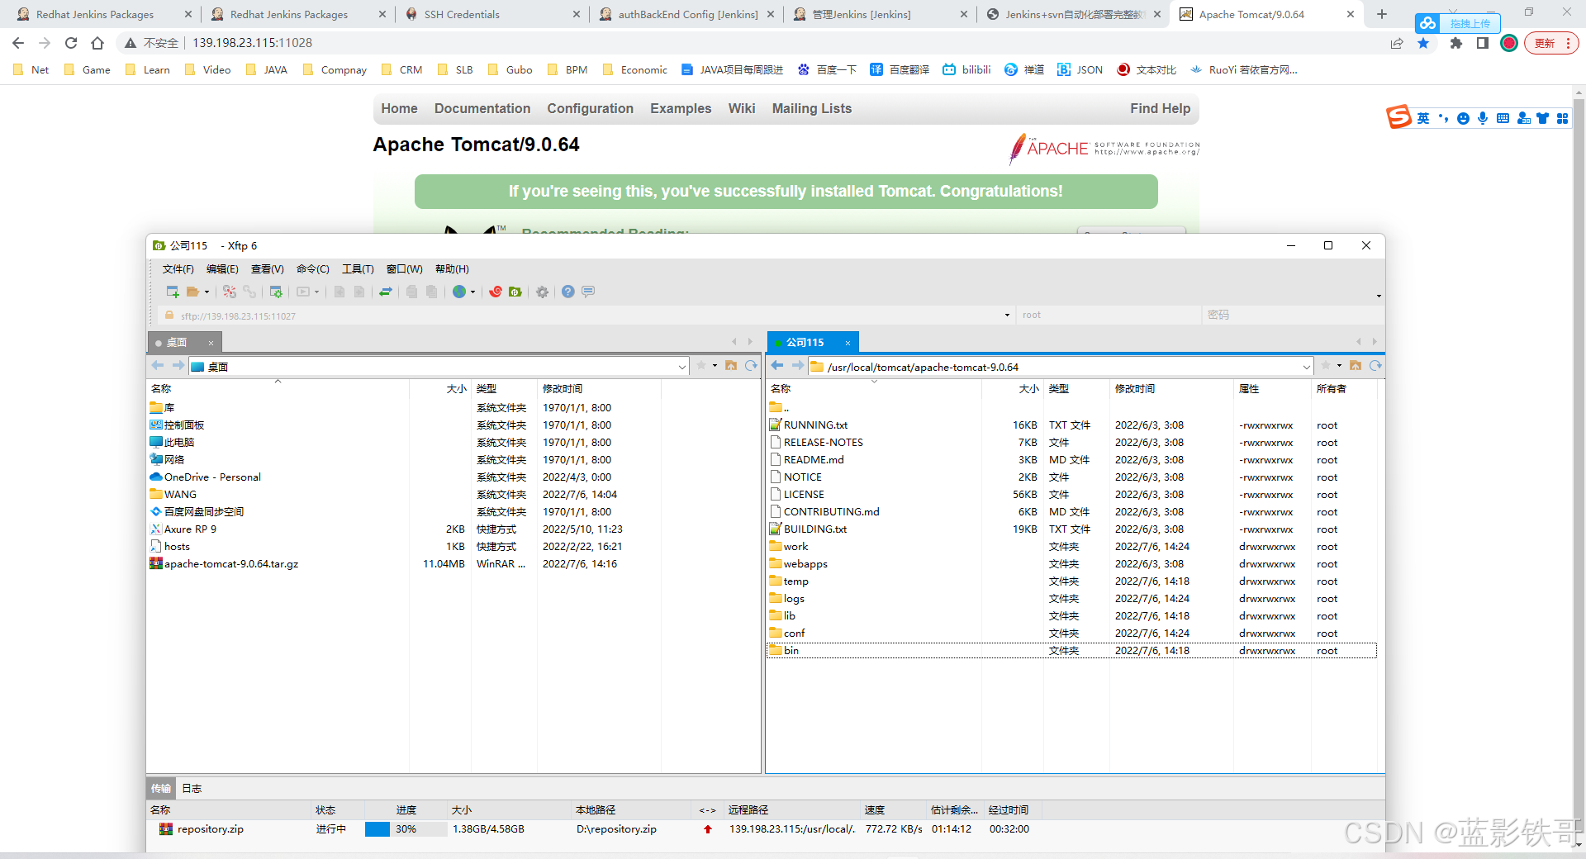Select the 传输 tab in Xftp
The image size is (1586, 859).
click(161, 789)
